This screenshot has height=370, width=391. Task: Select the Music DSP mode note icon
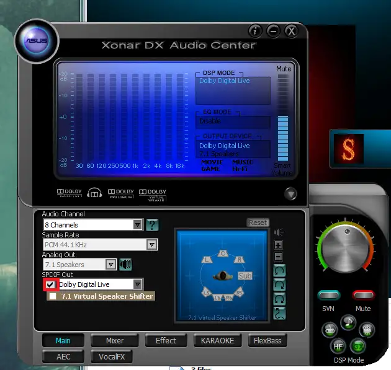pos(348,323)
